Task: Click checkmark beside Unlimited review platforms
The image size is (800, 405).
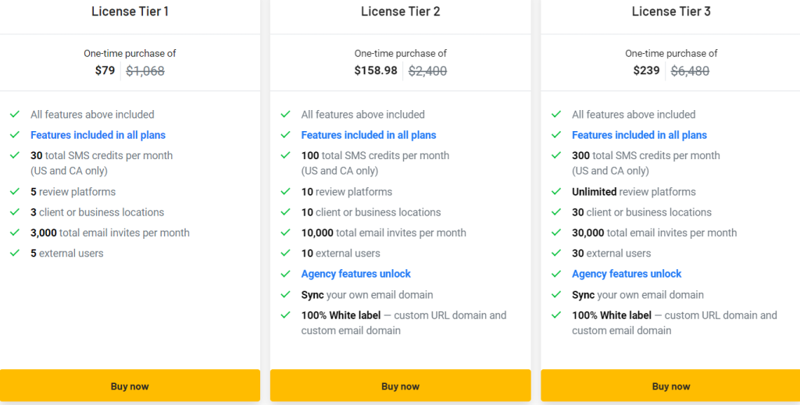Action: 556,191
